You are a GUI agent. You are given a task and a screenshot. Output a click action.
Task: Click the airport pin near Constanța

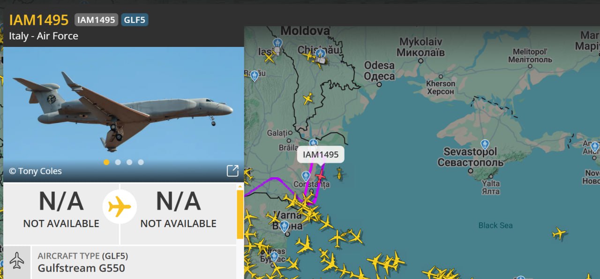point(306,176)
